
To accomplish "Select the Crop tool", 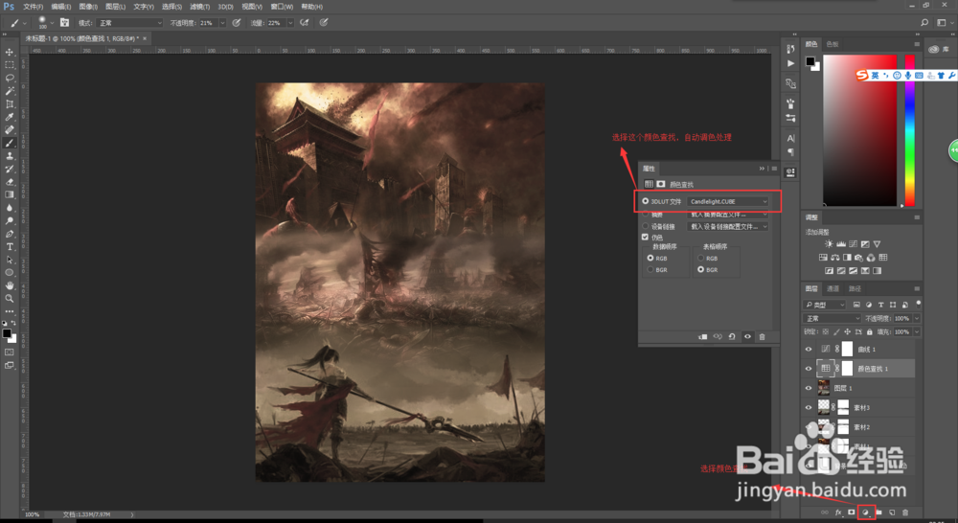I will [10, 103].
